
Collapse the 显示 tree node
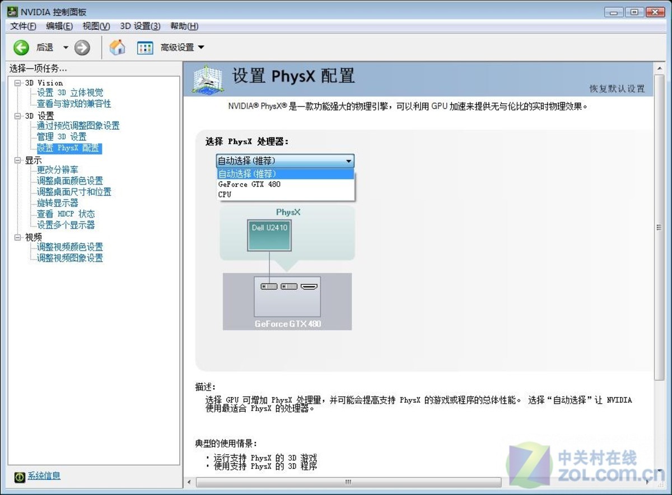[x=18, y=160]
